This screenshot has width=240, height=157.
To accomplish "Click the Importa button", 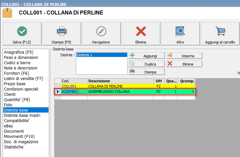I will pos(184,56).
